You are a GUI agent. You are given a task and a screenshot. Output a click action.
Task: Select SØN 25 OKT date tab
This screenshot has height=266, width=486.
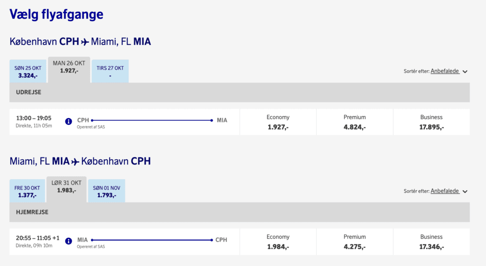(28, 71)
